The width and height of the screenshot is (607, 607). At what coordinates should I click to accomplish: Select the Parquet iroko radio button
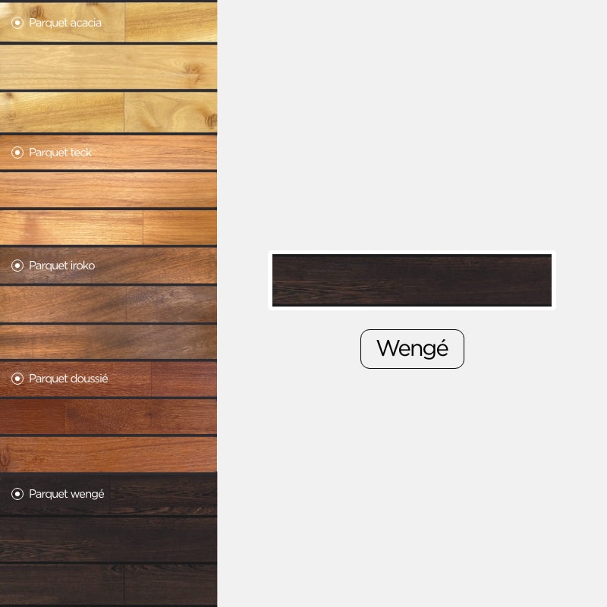pyautogui.click(x=17, y=266)
